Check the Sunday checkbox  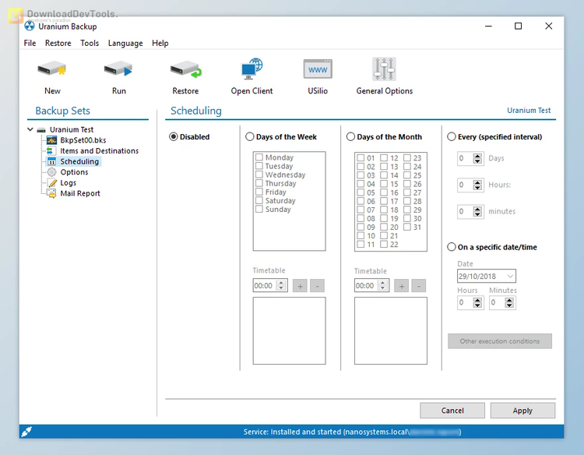[x=259, y=209]
